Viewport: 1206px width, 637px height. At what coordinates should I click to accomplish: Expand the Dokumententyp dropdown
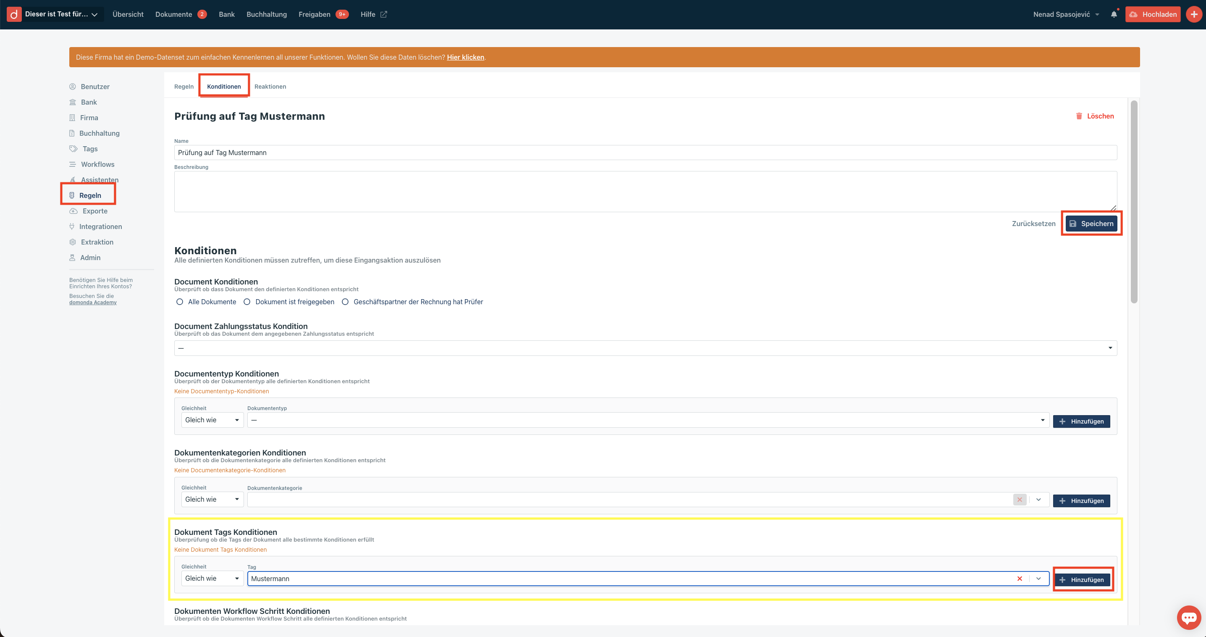click(648, 420)
